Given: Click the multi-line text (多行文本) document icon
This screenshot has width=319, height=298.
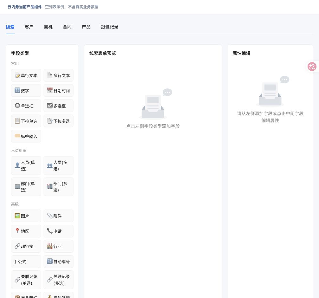Looking at the screenshot, I should tap(50, 75).
